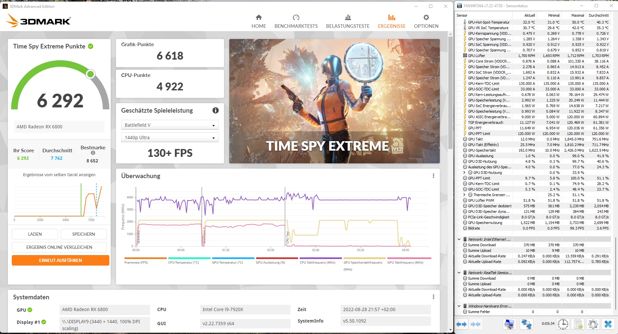This screenshot has height=334, width=618.
Task: Click the HWiNFO summary monitor magnifier icon
Action: pos(509,324)
